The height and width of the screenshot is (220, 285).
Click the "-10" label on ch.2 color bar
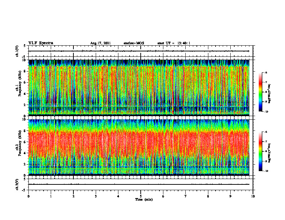click(x=266, y=171)
